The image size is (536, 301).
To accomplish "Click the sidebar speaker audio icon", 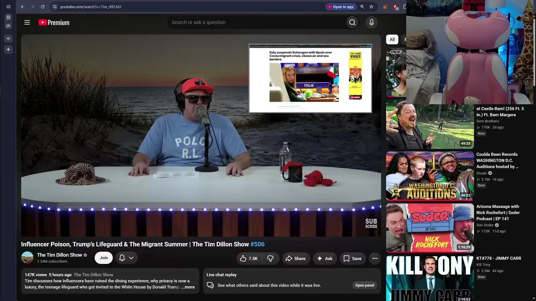I will click(8, 38).
